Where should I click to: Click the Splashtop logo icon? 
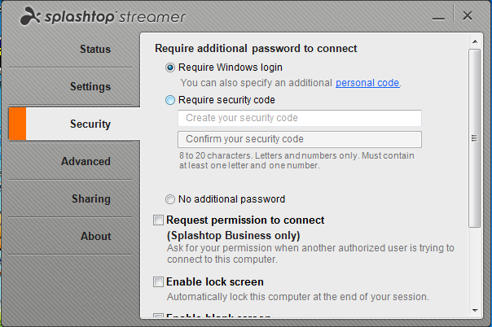[30, 16]
